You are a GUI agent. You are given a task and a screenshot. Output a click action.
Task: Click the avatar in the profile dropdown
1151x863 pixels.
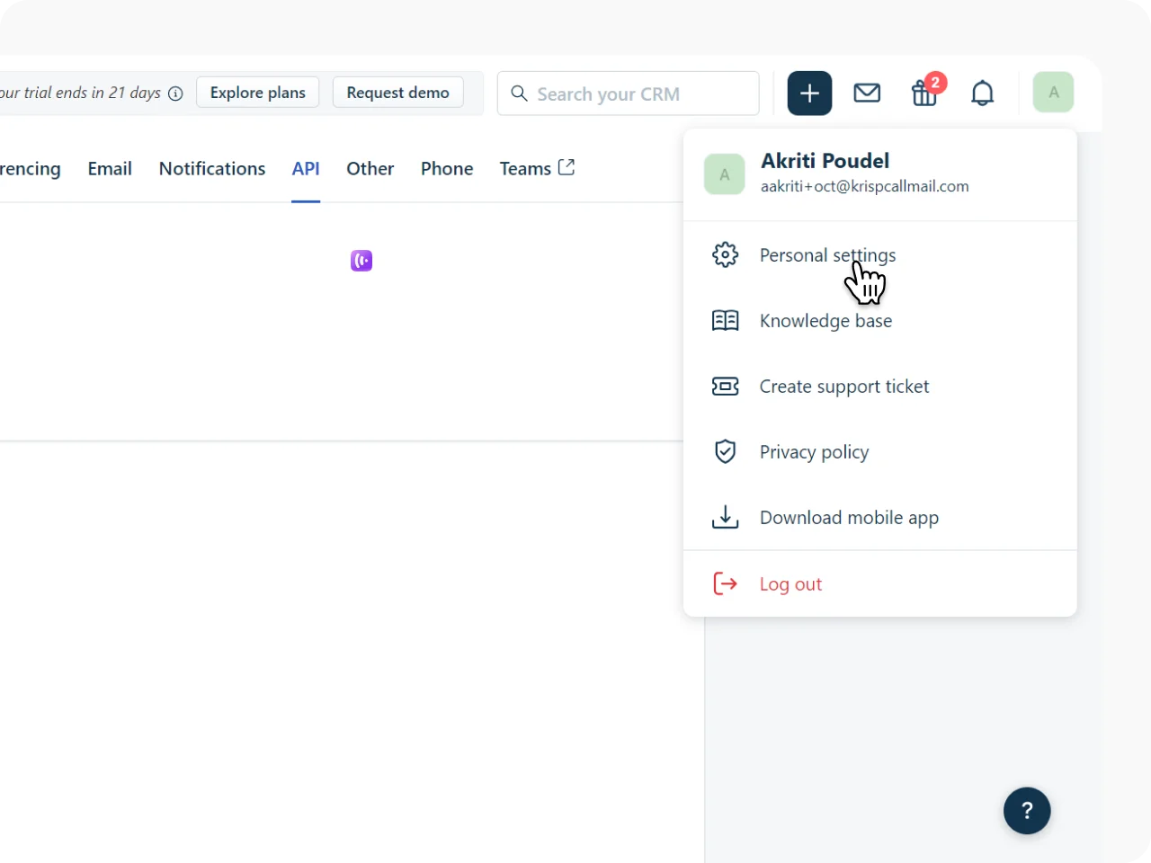pos(724,174)
